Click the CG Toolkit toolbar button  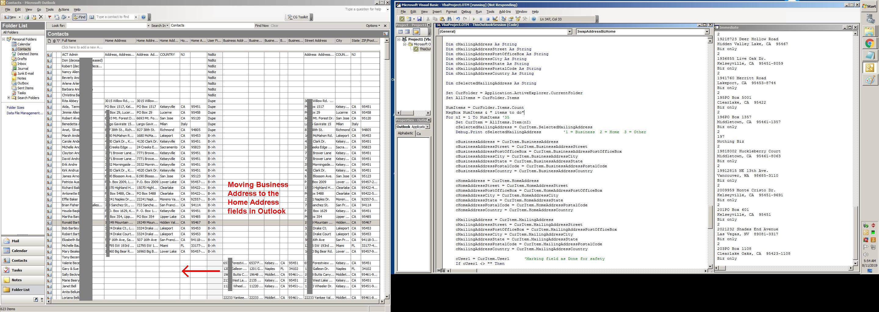[x=298, y=17]
